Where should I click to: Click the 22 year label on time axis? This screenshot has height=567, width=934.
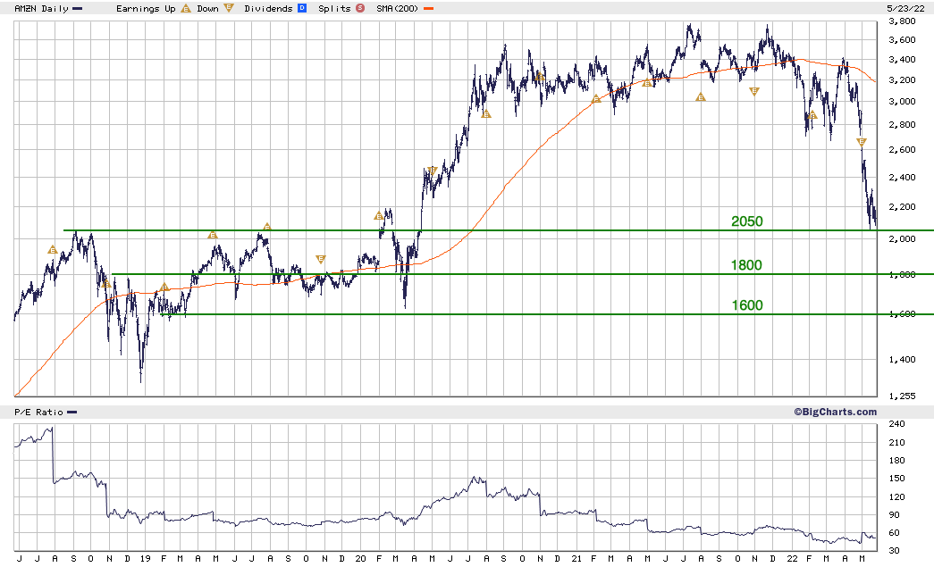(x=792, y=559)
